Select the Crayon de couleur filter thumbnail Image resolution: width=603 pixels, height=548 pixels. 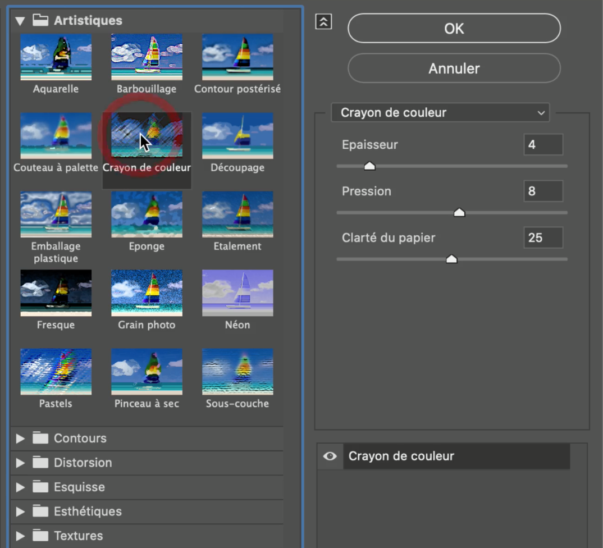[147, 135]
